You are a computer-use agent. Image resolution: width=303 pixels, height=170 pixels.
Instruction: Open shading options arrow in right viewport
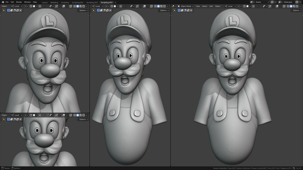click(x=300, y=6)
